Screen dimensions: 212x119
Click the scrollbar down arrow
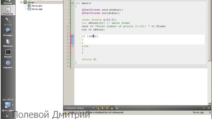[x=209, y=103]
